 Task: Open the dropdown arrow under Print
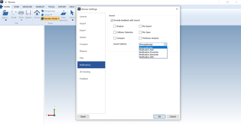21,20
